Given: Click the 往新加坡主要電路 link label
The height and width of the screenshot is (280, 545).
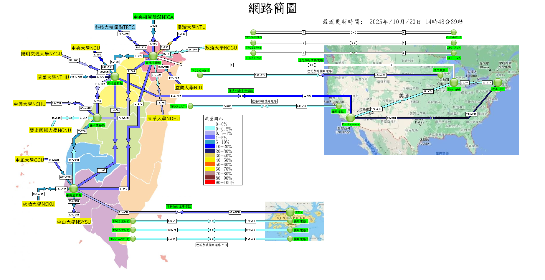Looking at the screenshot, I should (179, 207).
